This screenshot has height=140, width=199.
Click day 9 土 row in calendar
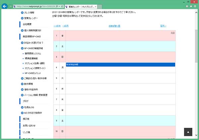point(114,121)
